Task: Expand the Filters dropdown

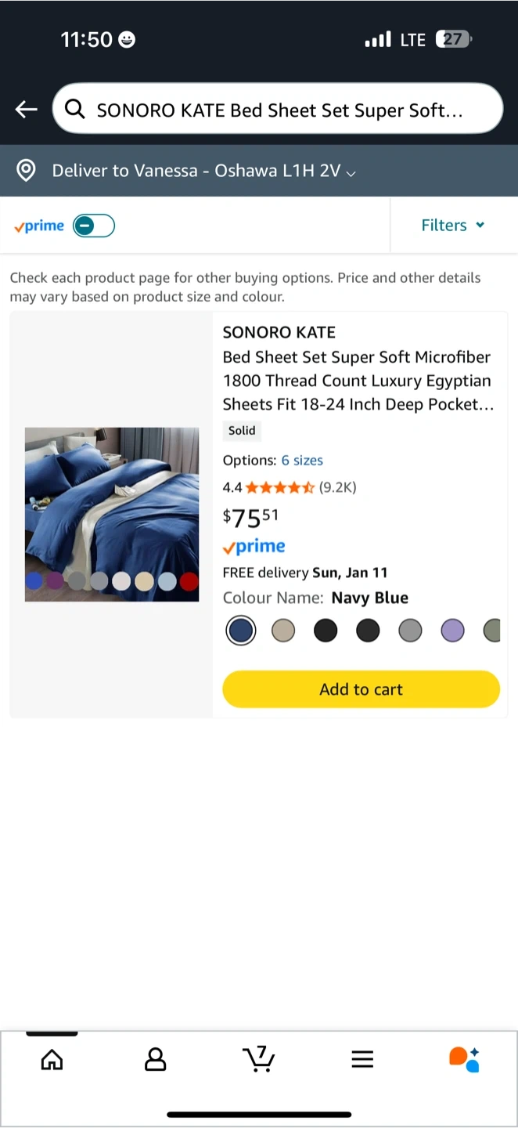Action: pos(453,225)
